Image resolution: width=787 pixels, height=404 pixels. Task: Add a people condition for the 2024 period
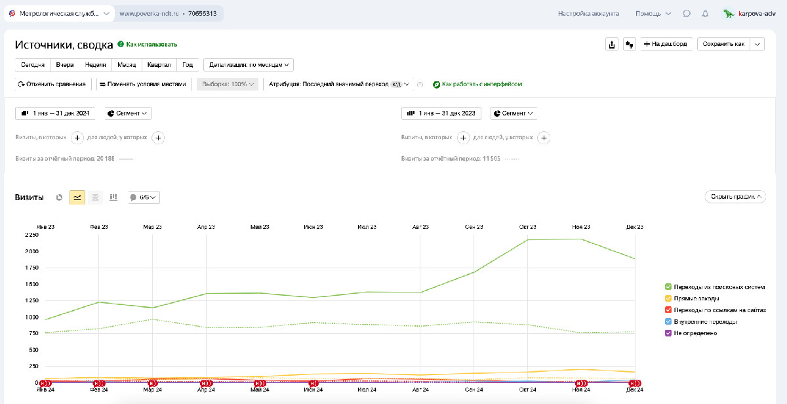(158, 138)
